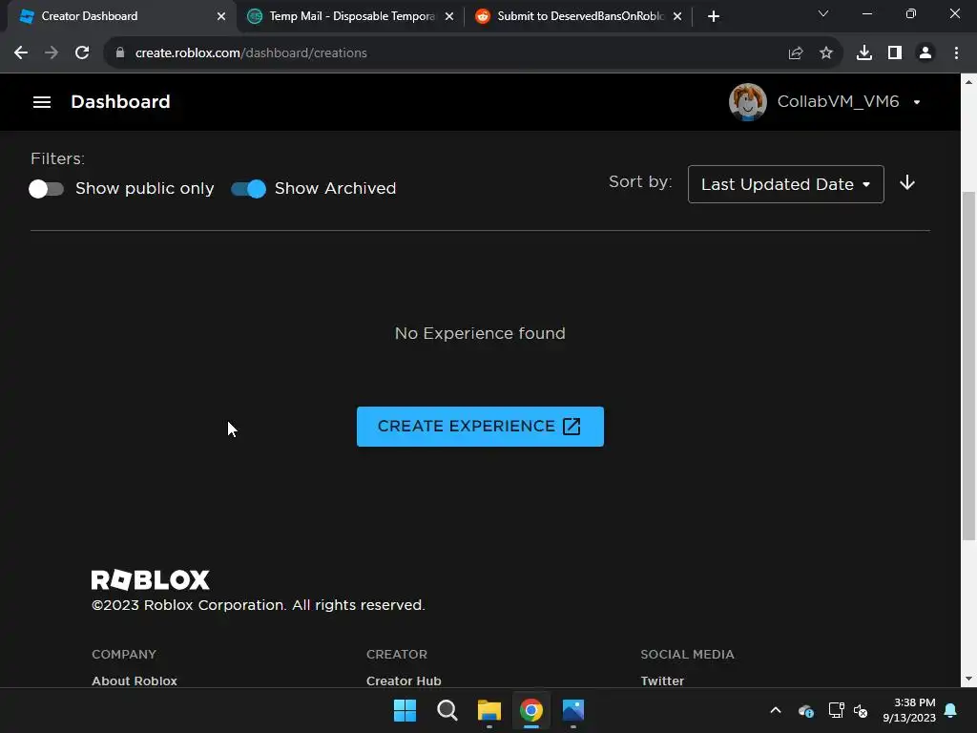Open the Windows Start menu
The height and width of the screenshot is (733, 977).
point(405,710)
